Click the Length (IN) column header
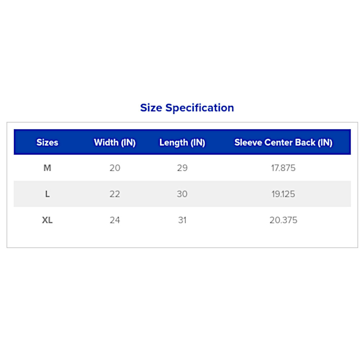The height and width of the screenshot is (364, 364). (x=182, y=142)
